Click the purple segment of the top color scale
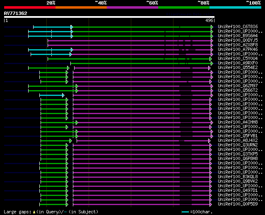Viewport: 265px width, 215px height. point(132,7)
